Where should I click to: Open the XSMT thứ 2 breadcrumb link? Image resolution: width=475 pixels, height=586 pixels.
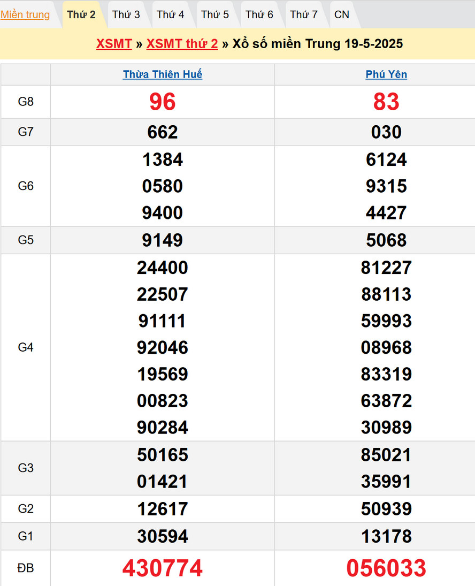(182, 44)
